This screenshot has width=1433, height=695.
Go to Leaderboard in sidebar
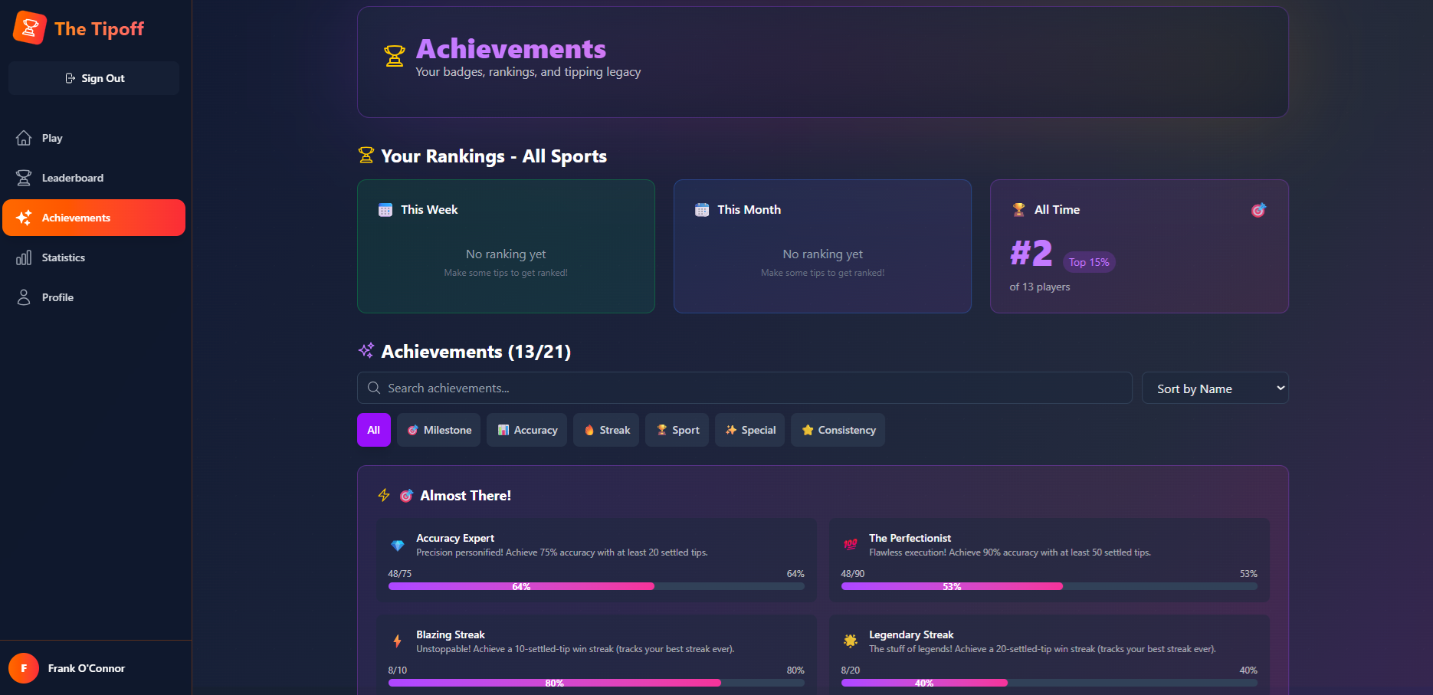(72, 178)
